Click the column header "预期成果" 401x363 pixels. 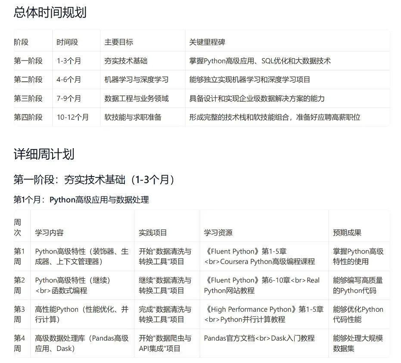point(347,233)
